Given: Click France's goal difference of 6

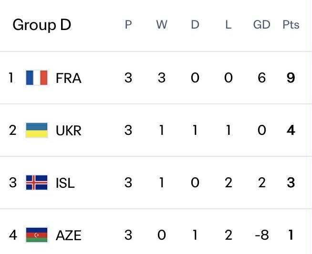Looking at the screenshot, I should coord(261,78).
